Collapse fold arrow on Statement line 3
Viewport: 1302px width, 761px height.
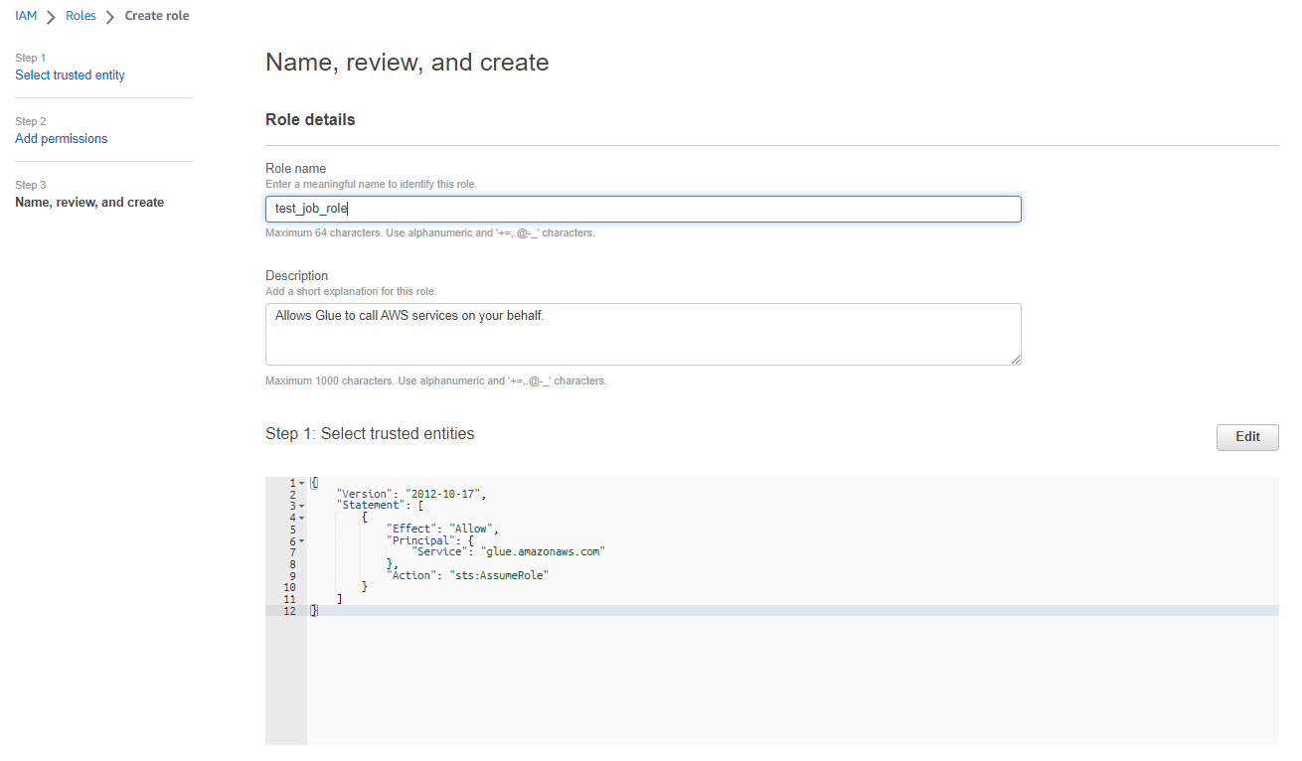(x=301, y=507)
